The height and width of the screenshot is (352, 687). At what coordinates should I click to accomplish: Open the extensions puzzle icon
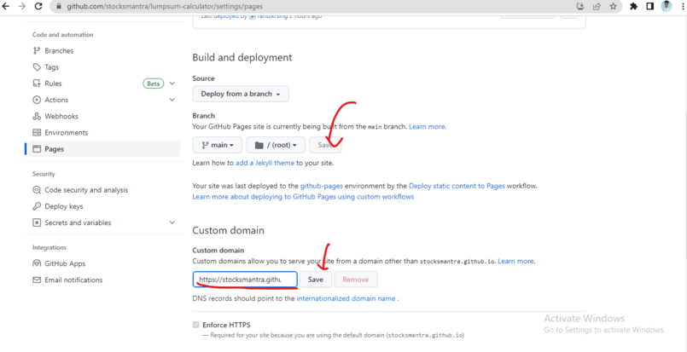[633, 7]
